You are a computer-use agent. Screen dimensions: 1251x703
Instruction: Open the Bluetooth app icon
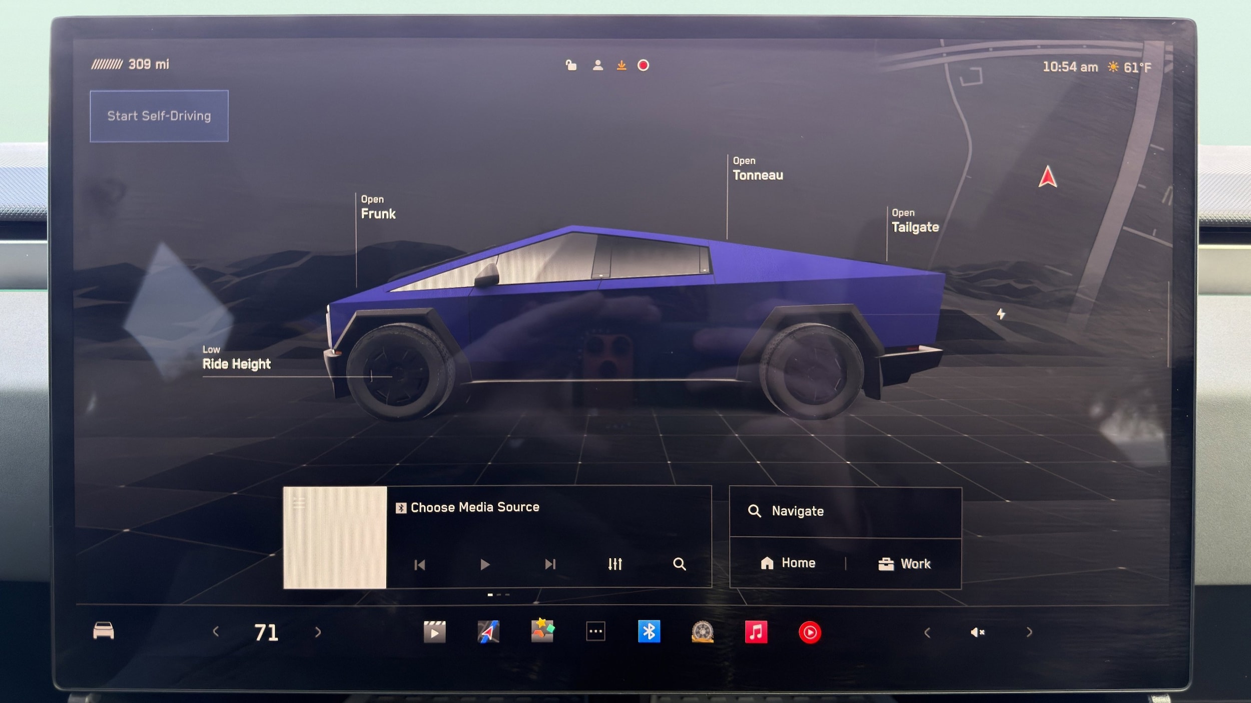click(649, 631)
